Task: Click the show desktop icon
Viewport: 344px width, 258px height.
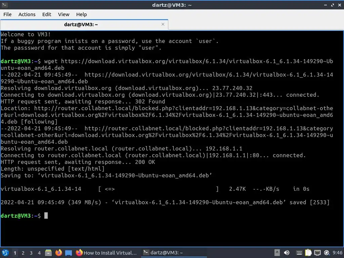Action: [x=69, y=253]
